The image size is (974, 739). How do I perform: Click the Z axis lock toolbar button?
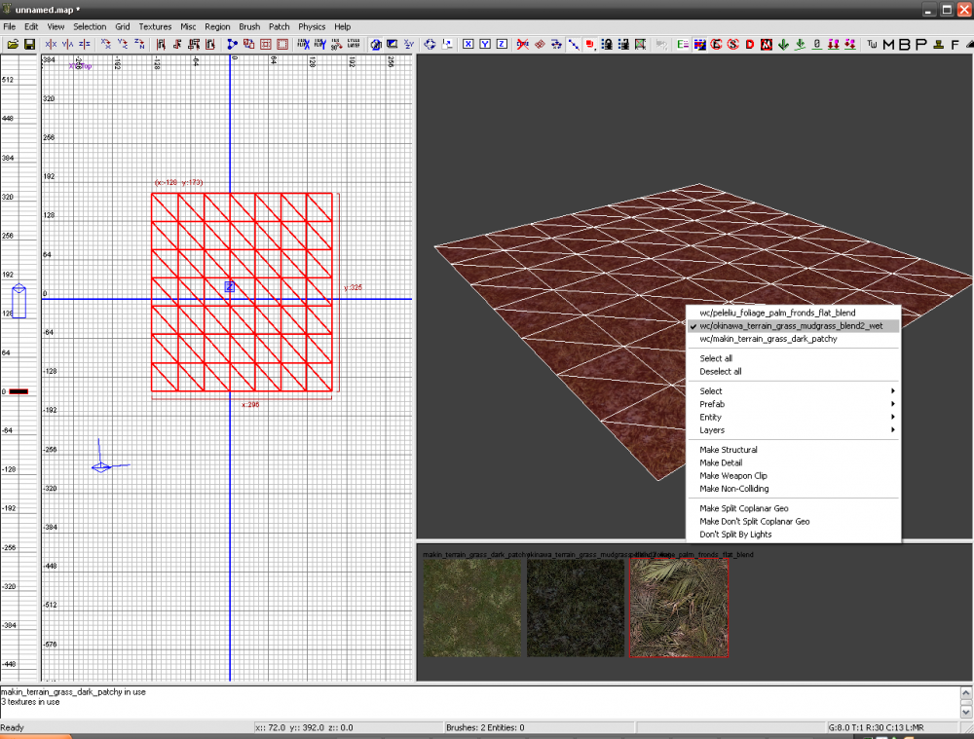coord(502,44)
